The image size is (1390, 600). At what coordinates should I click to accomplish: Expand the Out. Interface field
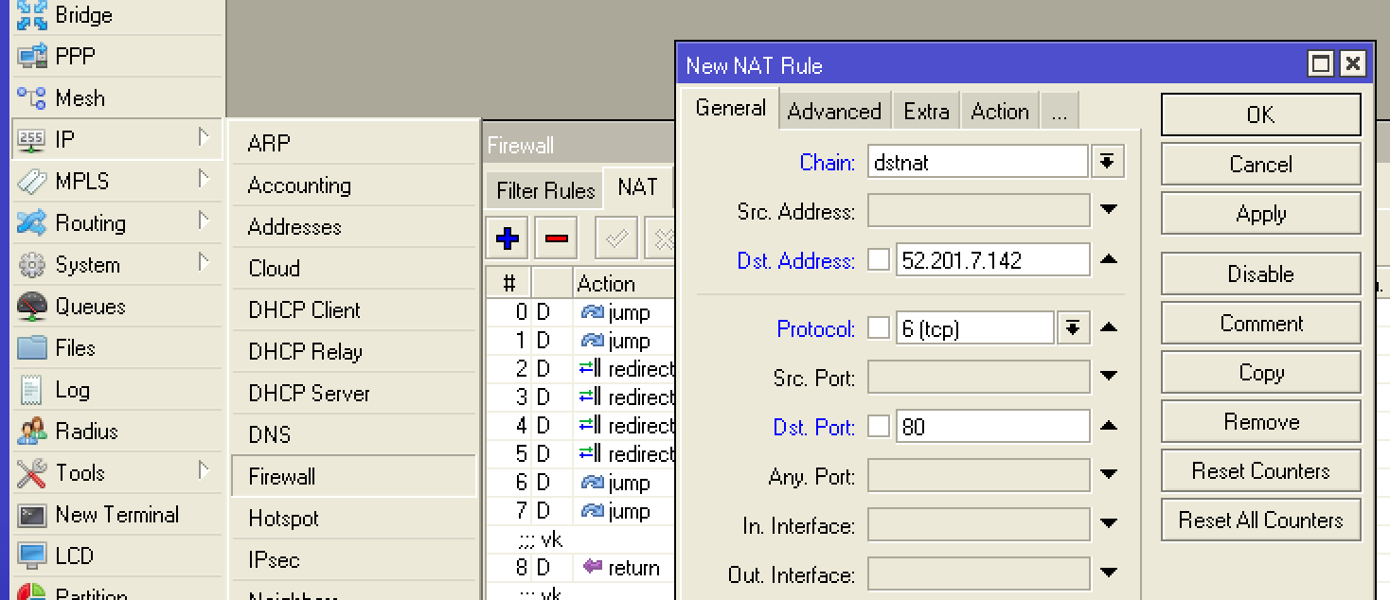[1109, 574]
